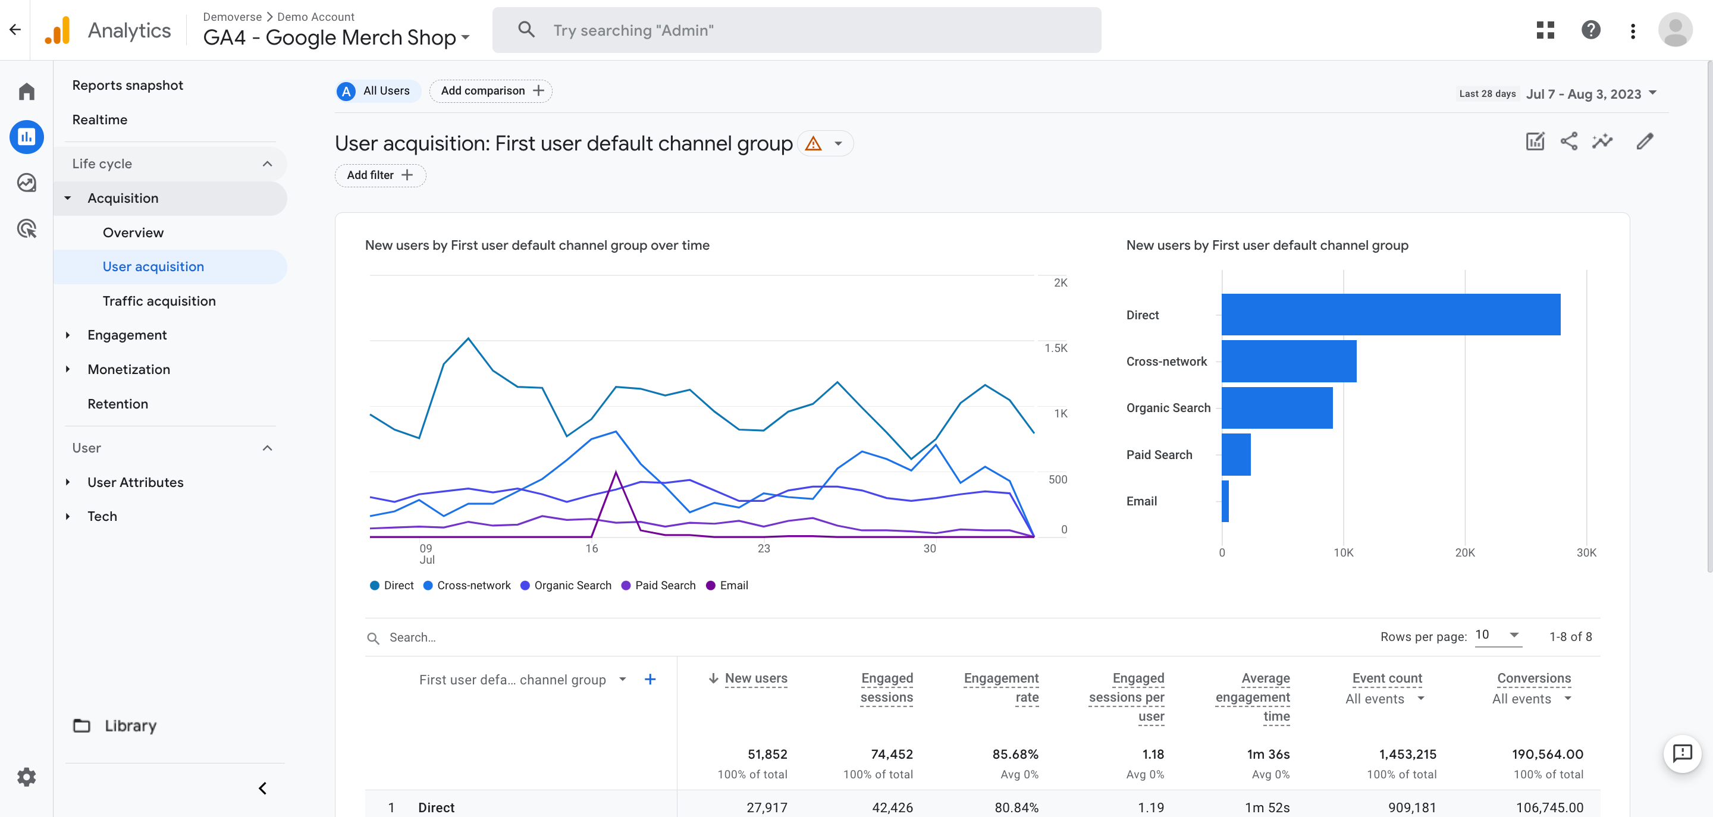Open the Advertising icon in the left rail

(27, 229)
